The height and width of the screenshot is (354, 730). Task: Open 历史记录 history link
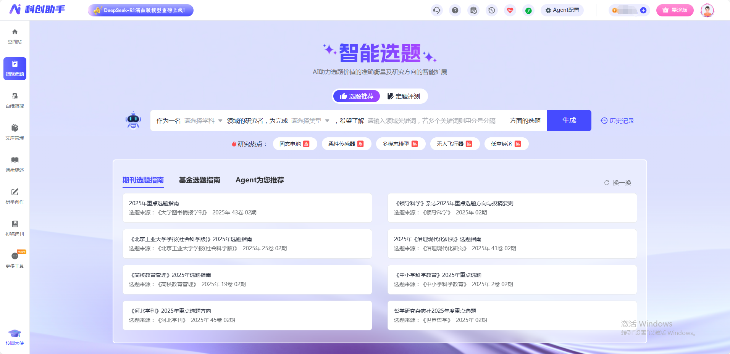(x=617, y=121)
